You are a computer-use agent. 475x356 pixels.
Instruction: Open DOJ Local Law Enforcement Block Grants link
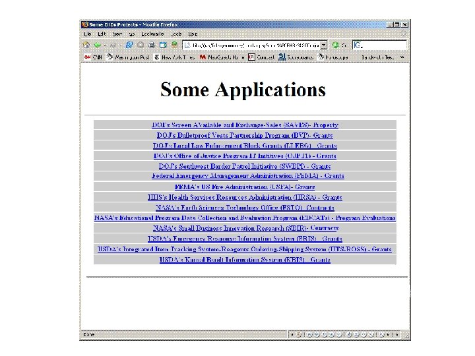coord(245,145)
